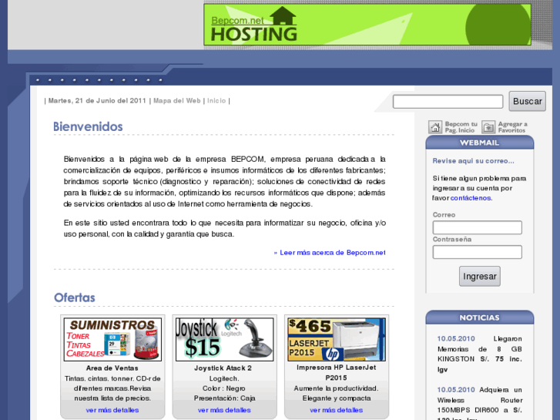Viewport: 560px width, 420px height.
Task: Open ver más detalles for Impresora HP LaserJet
Action: click(x=336, y=410)
